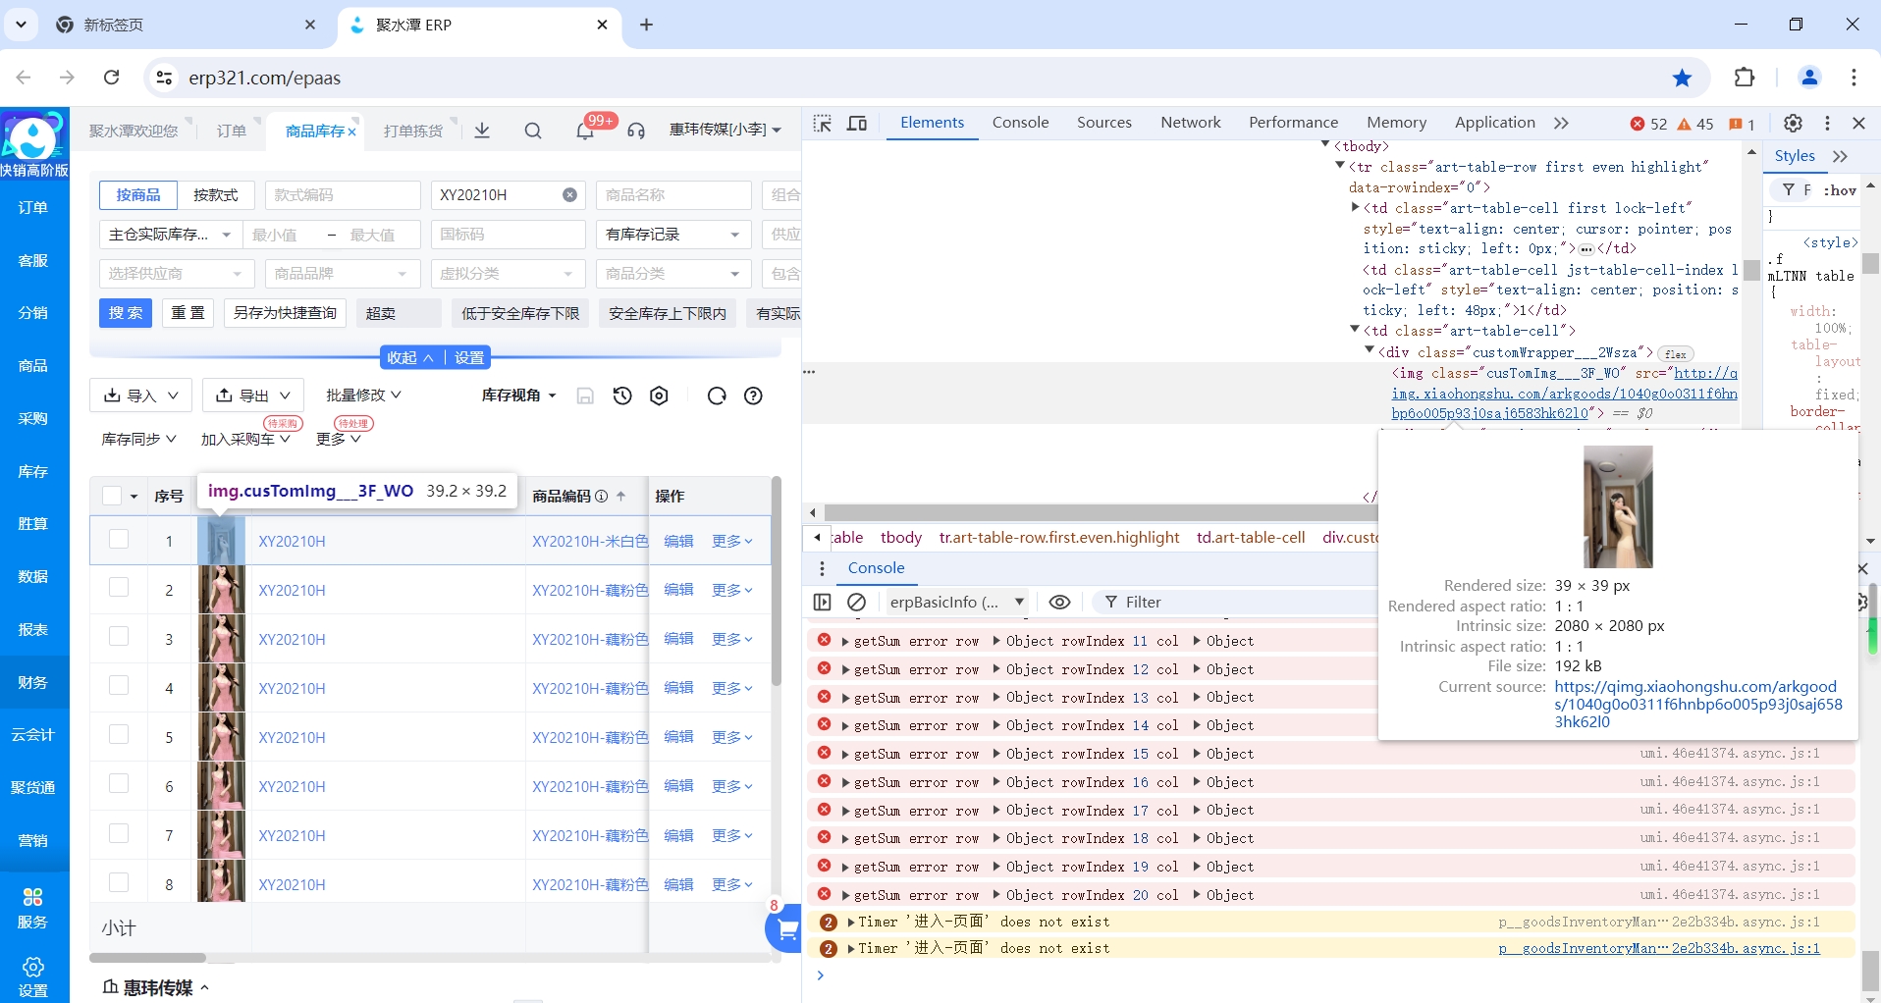
Task: Click the notification bell icon
Action: click(x=585, y=131)
